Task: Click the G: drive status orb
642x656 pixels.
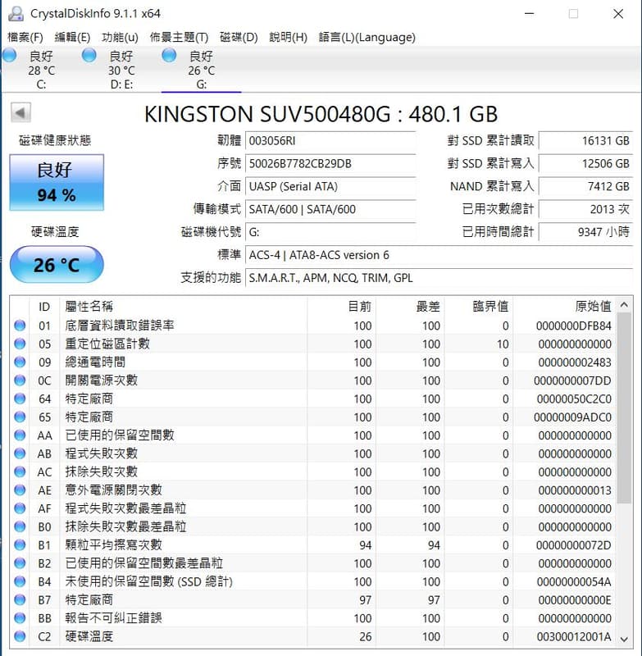Action: coord(170,55)
